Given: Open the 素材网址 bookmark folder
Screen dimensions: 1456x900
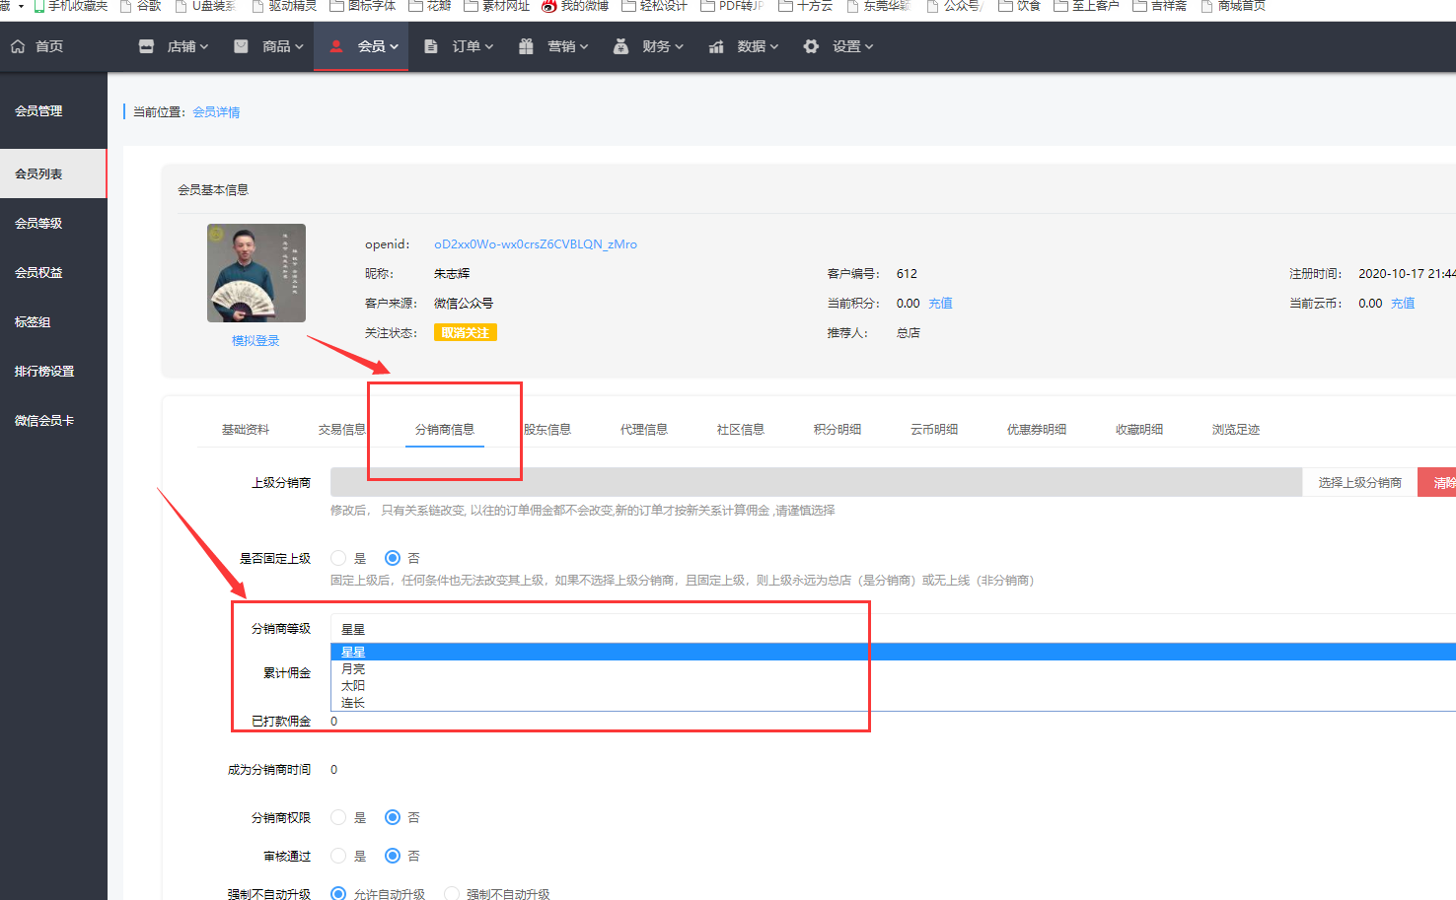Looking at the screenshot, I should pyautogui.click(x=496, y=6).
